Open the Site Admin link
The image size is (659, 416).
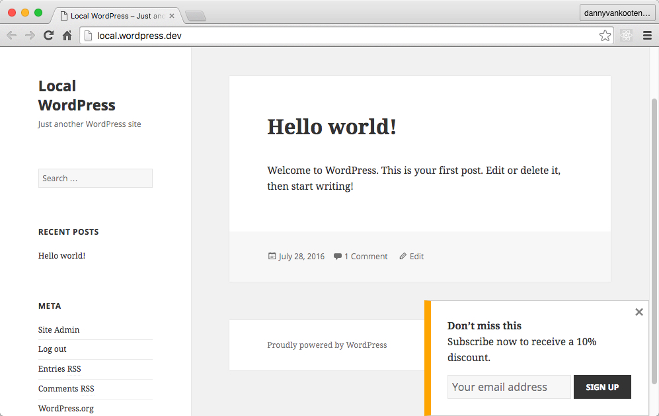(x=59, y=329)
